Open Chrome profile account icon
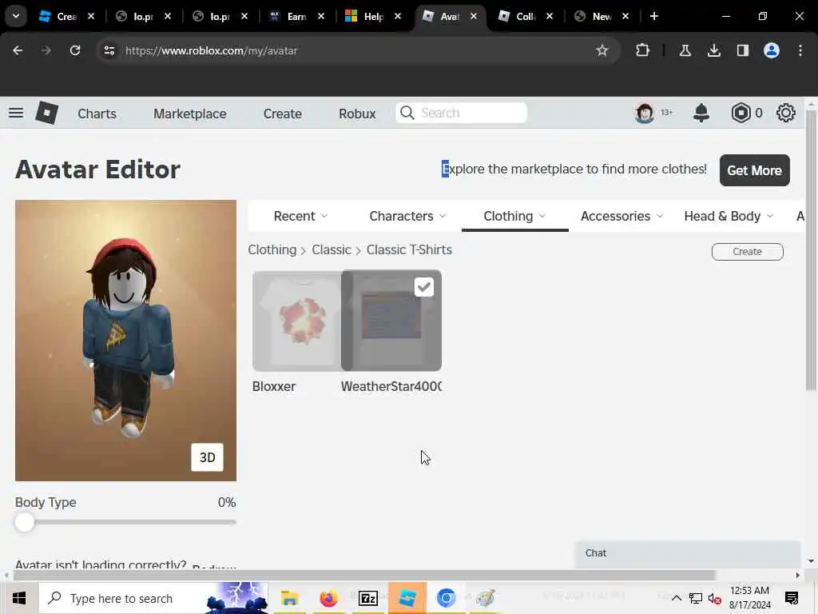 pos(771,50)
